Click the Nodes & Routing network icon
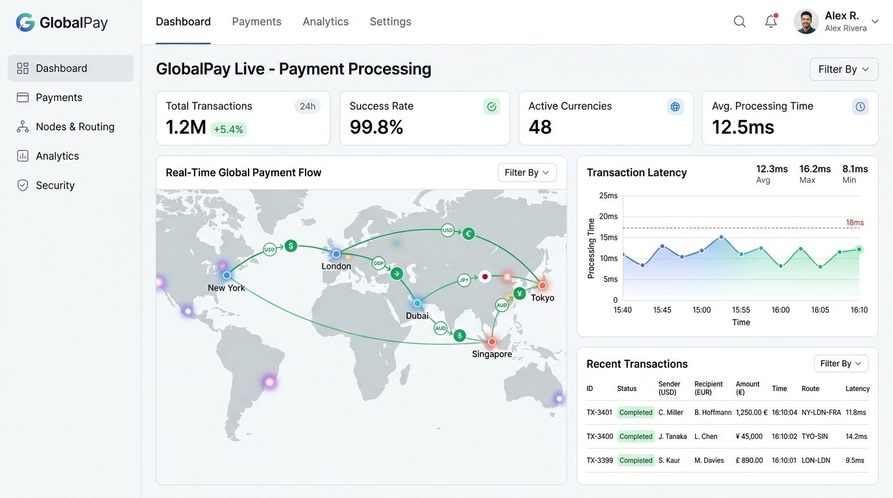Image resolution: width=893 pixels, height=498 pixels. point(23,126)
